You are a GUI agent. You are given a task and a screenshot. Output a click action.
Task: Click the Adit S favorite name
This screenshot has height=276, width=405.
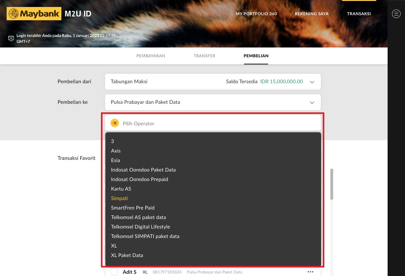click(x=130, y=272)
